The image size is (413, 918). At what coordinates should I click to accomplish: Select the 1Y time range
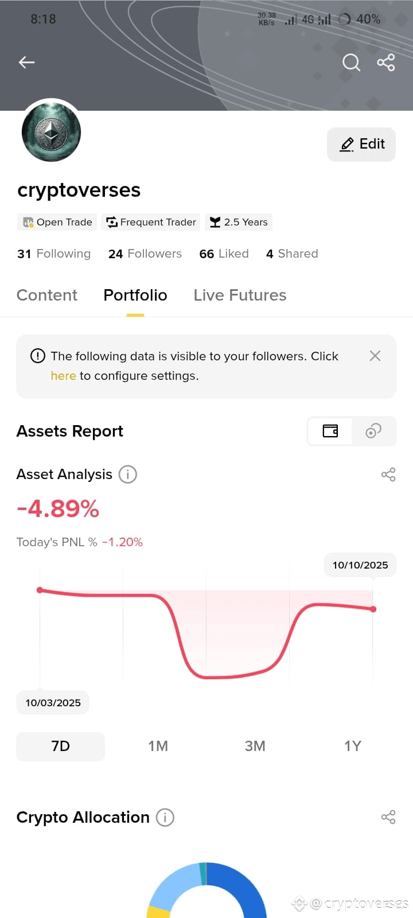[x=352, y=746]
